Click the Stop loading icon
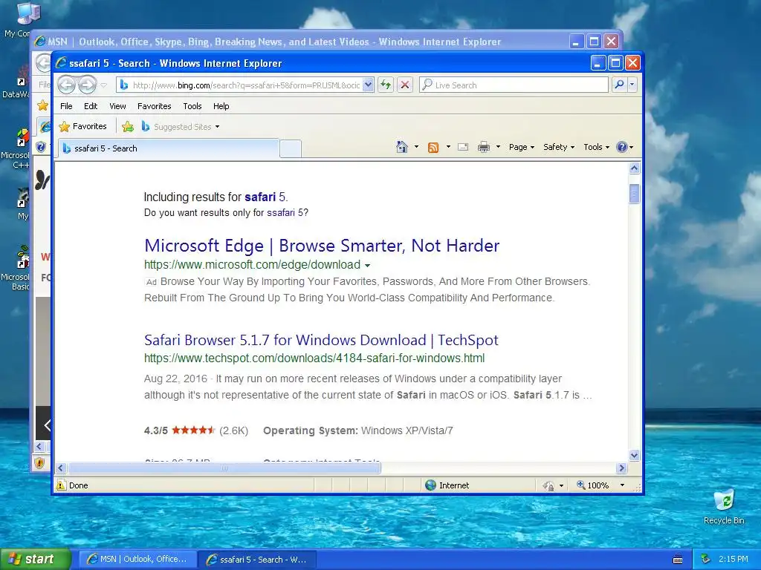The image size is (761, 570). 405,85
